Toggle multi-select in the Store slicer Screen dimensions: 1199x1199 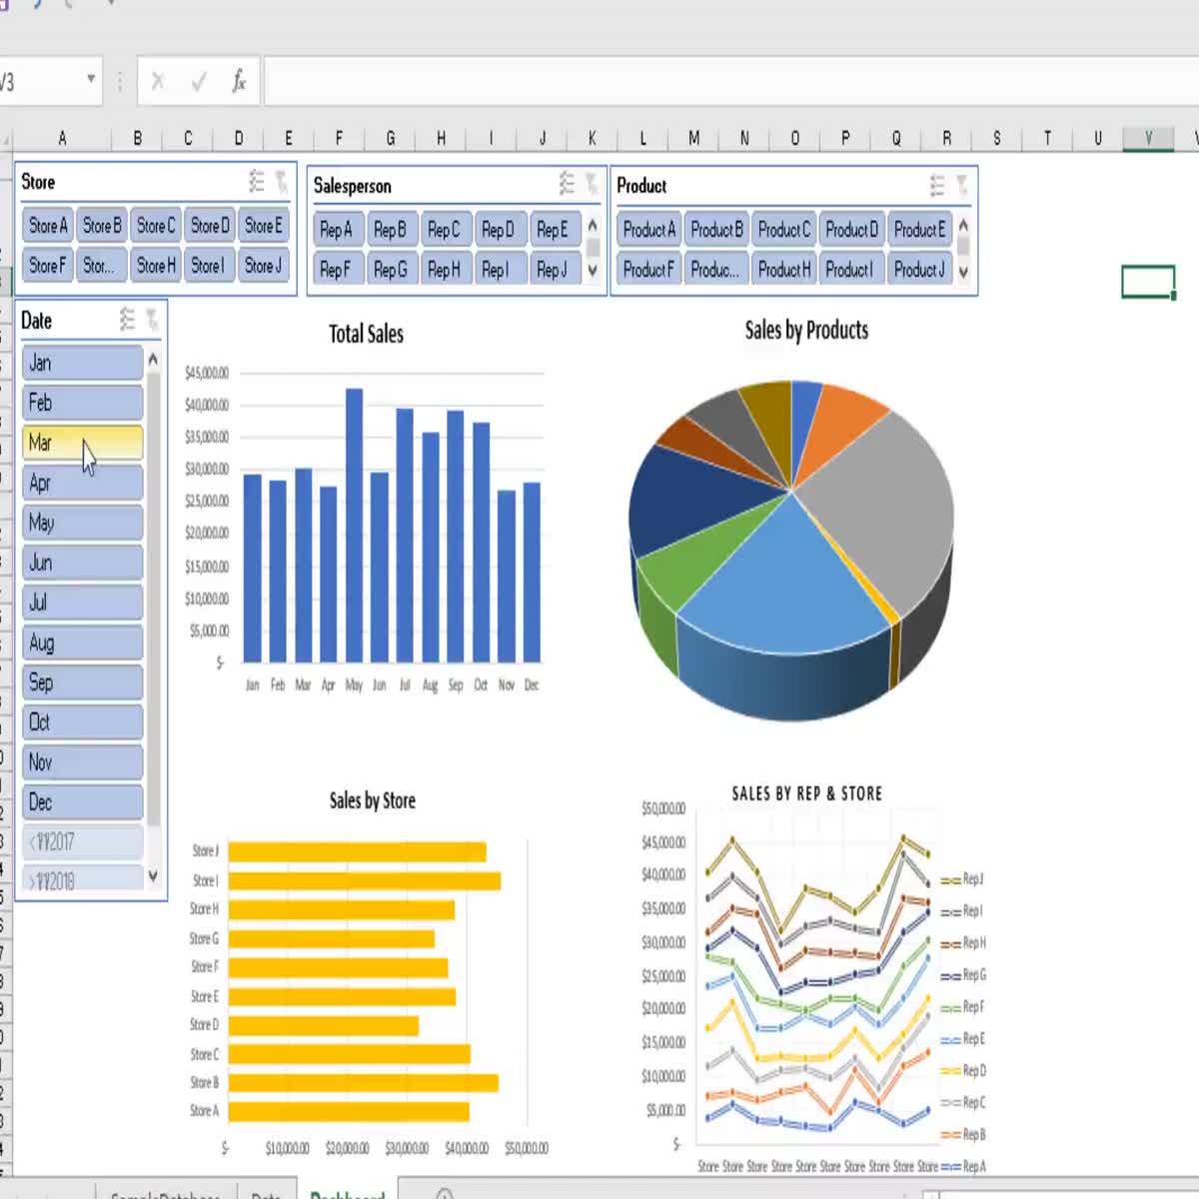257,182
